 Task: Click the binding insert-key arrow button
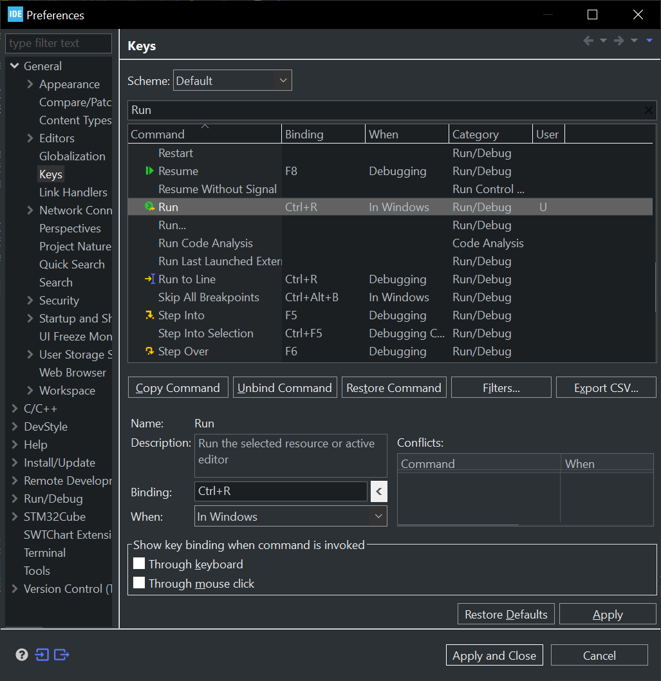click(378, 492)
